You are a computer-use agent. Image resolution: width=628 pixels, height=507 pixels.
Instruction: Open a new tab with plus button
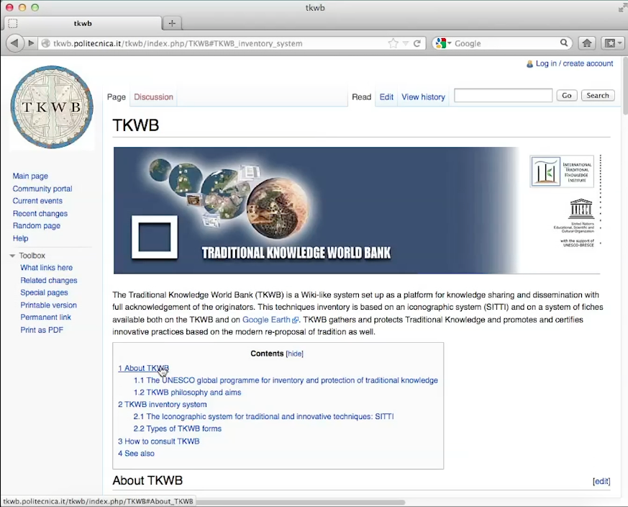tap(171, 23)
